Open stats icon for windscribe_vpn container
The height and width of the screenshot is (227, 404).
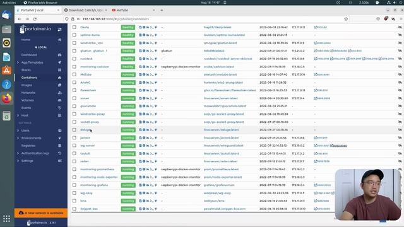[148, 43]
